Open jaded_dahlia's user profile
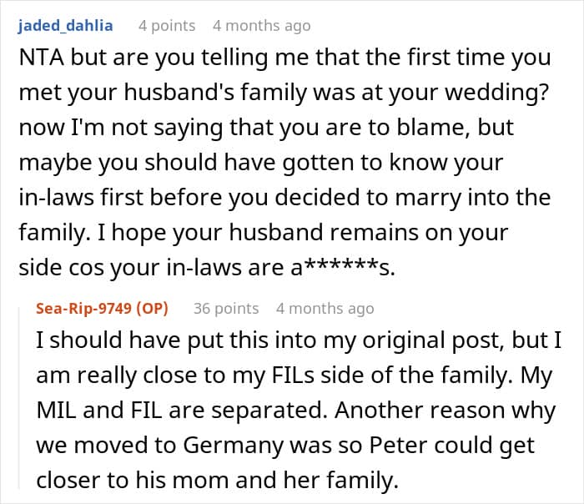 [65, 26]
